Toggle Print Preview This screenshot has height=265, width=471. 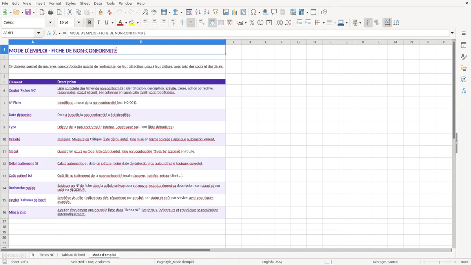coord(59,12)
